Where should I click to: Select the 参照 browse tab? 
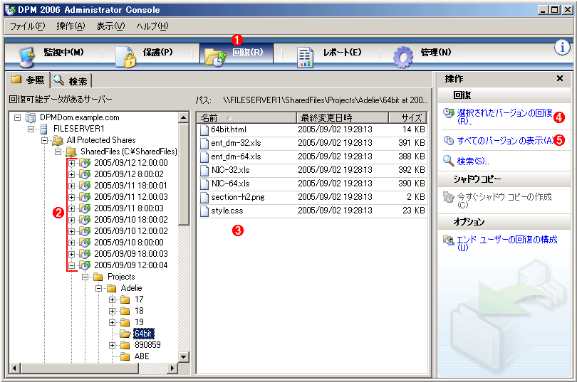coord(28,80)
